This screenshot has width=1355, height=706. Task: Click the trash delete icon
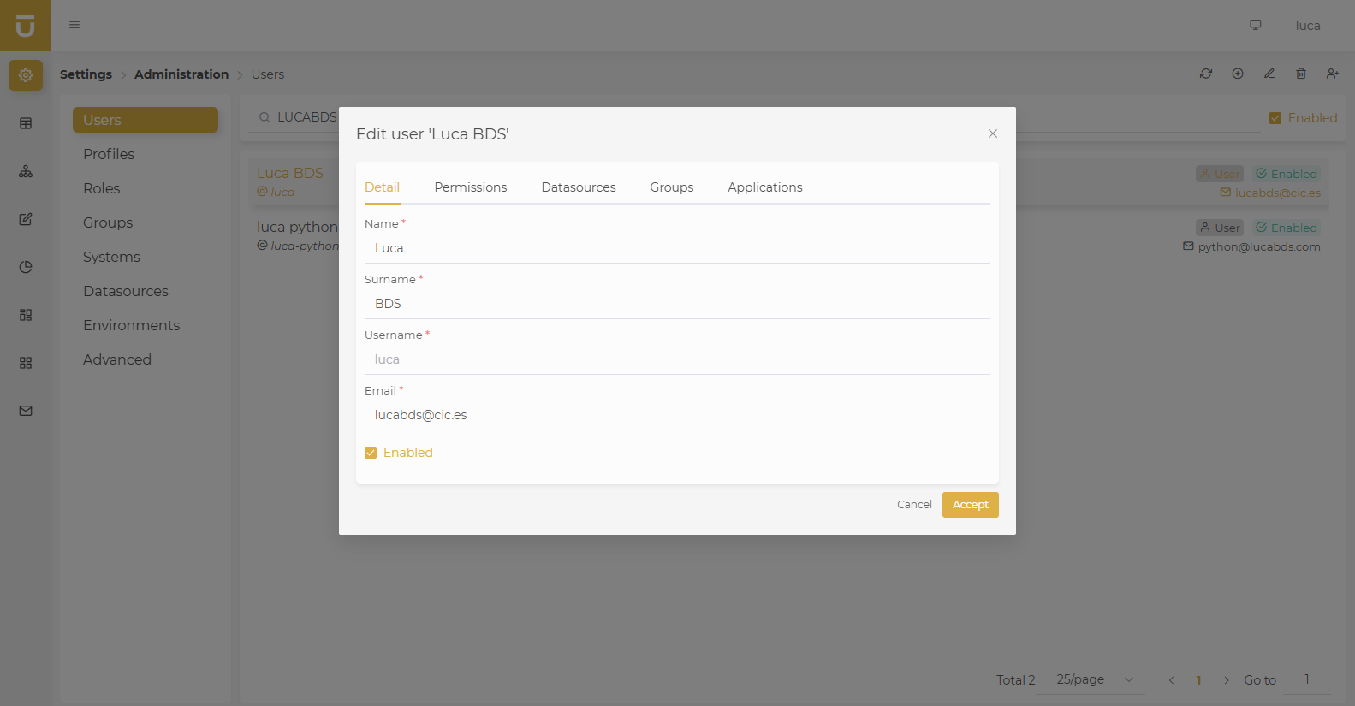pos(1301,74)
